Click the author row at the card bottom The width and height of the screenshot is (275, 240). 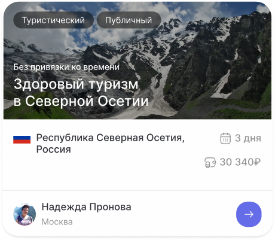coord(137,214)
